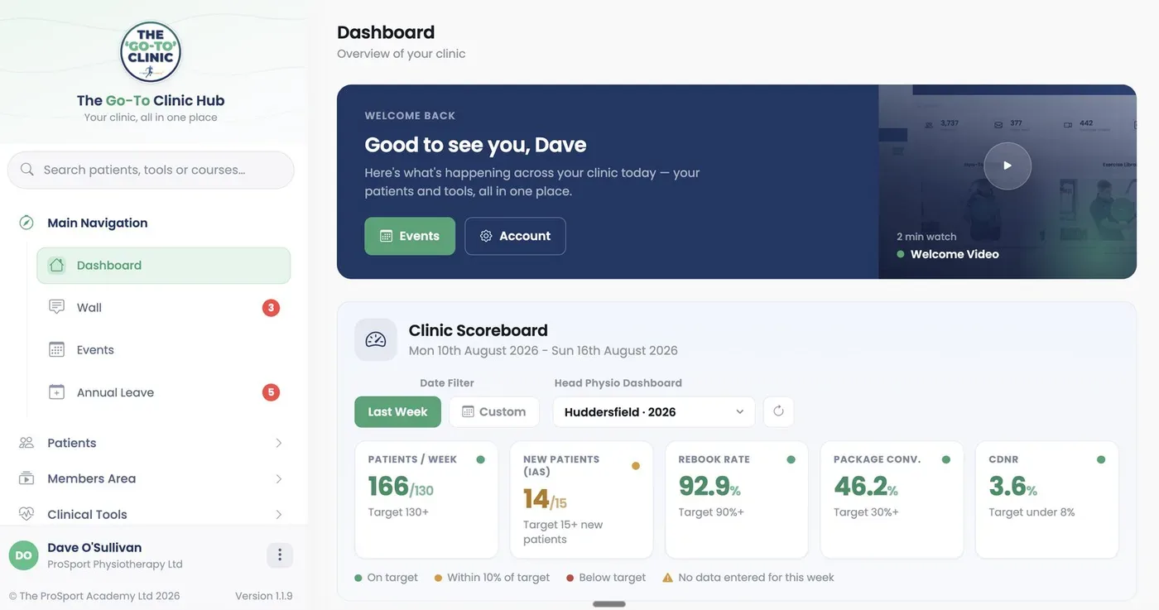Open the Dashboard navigation item
1159x610 pixels.
(x=164, y=266)
